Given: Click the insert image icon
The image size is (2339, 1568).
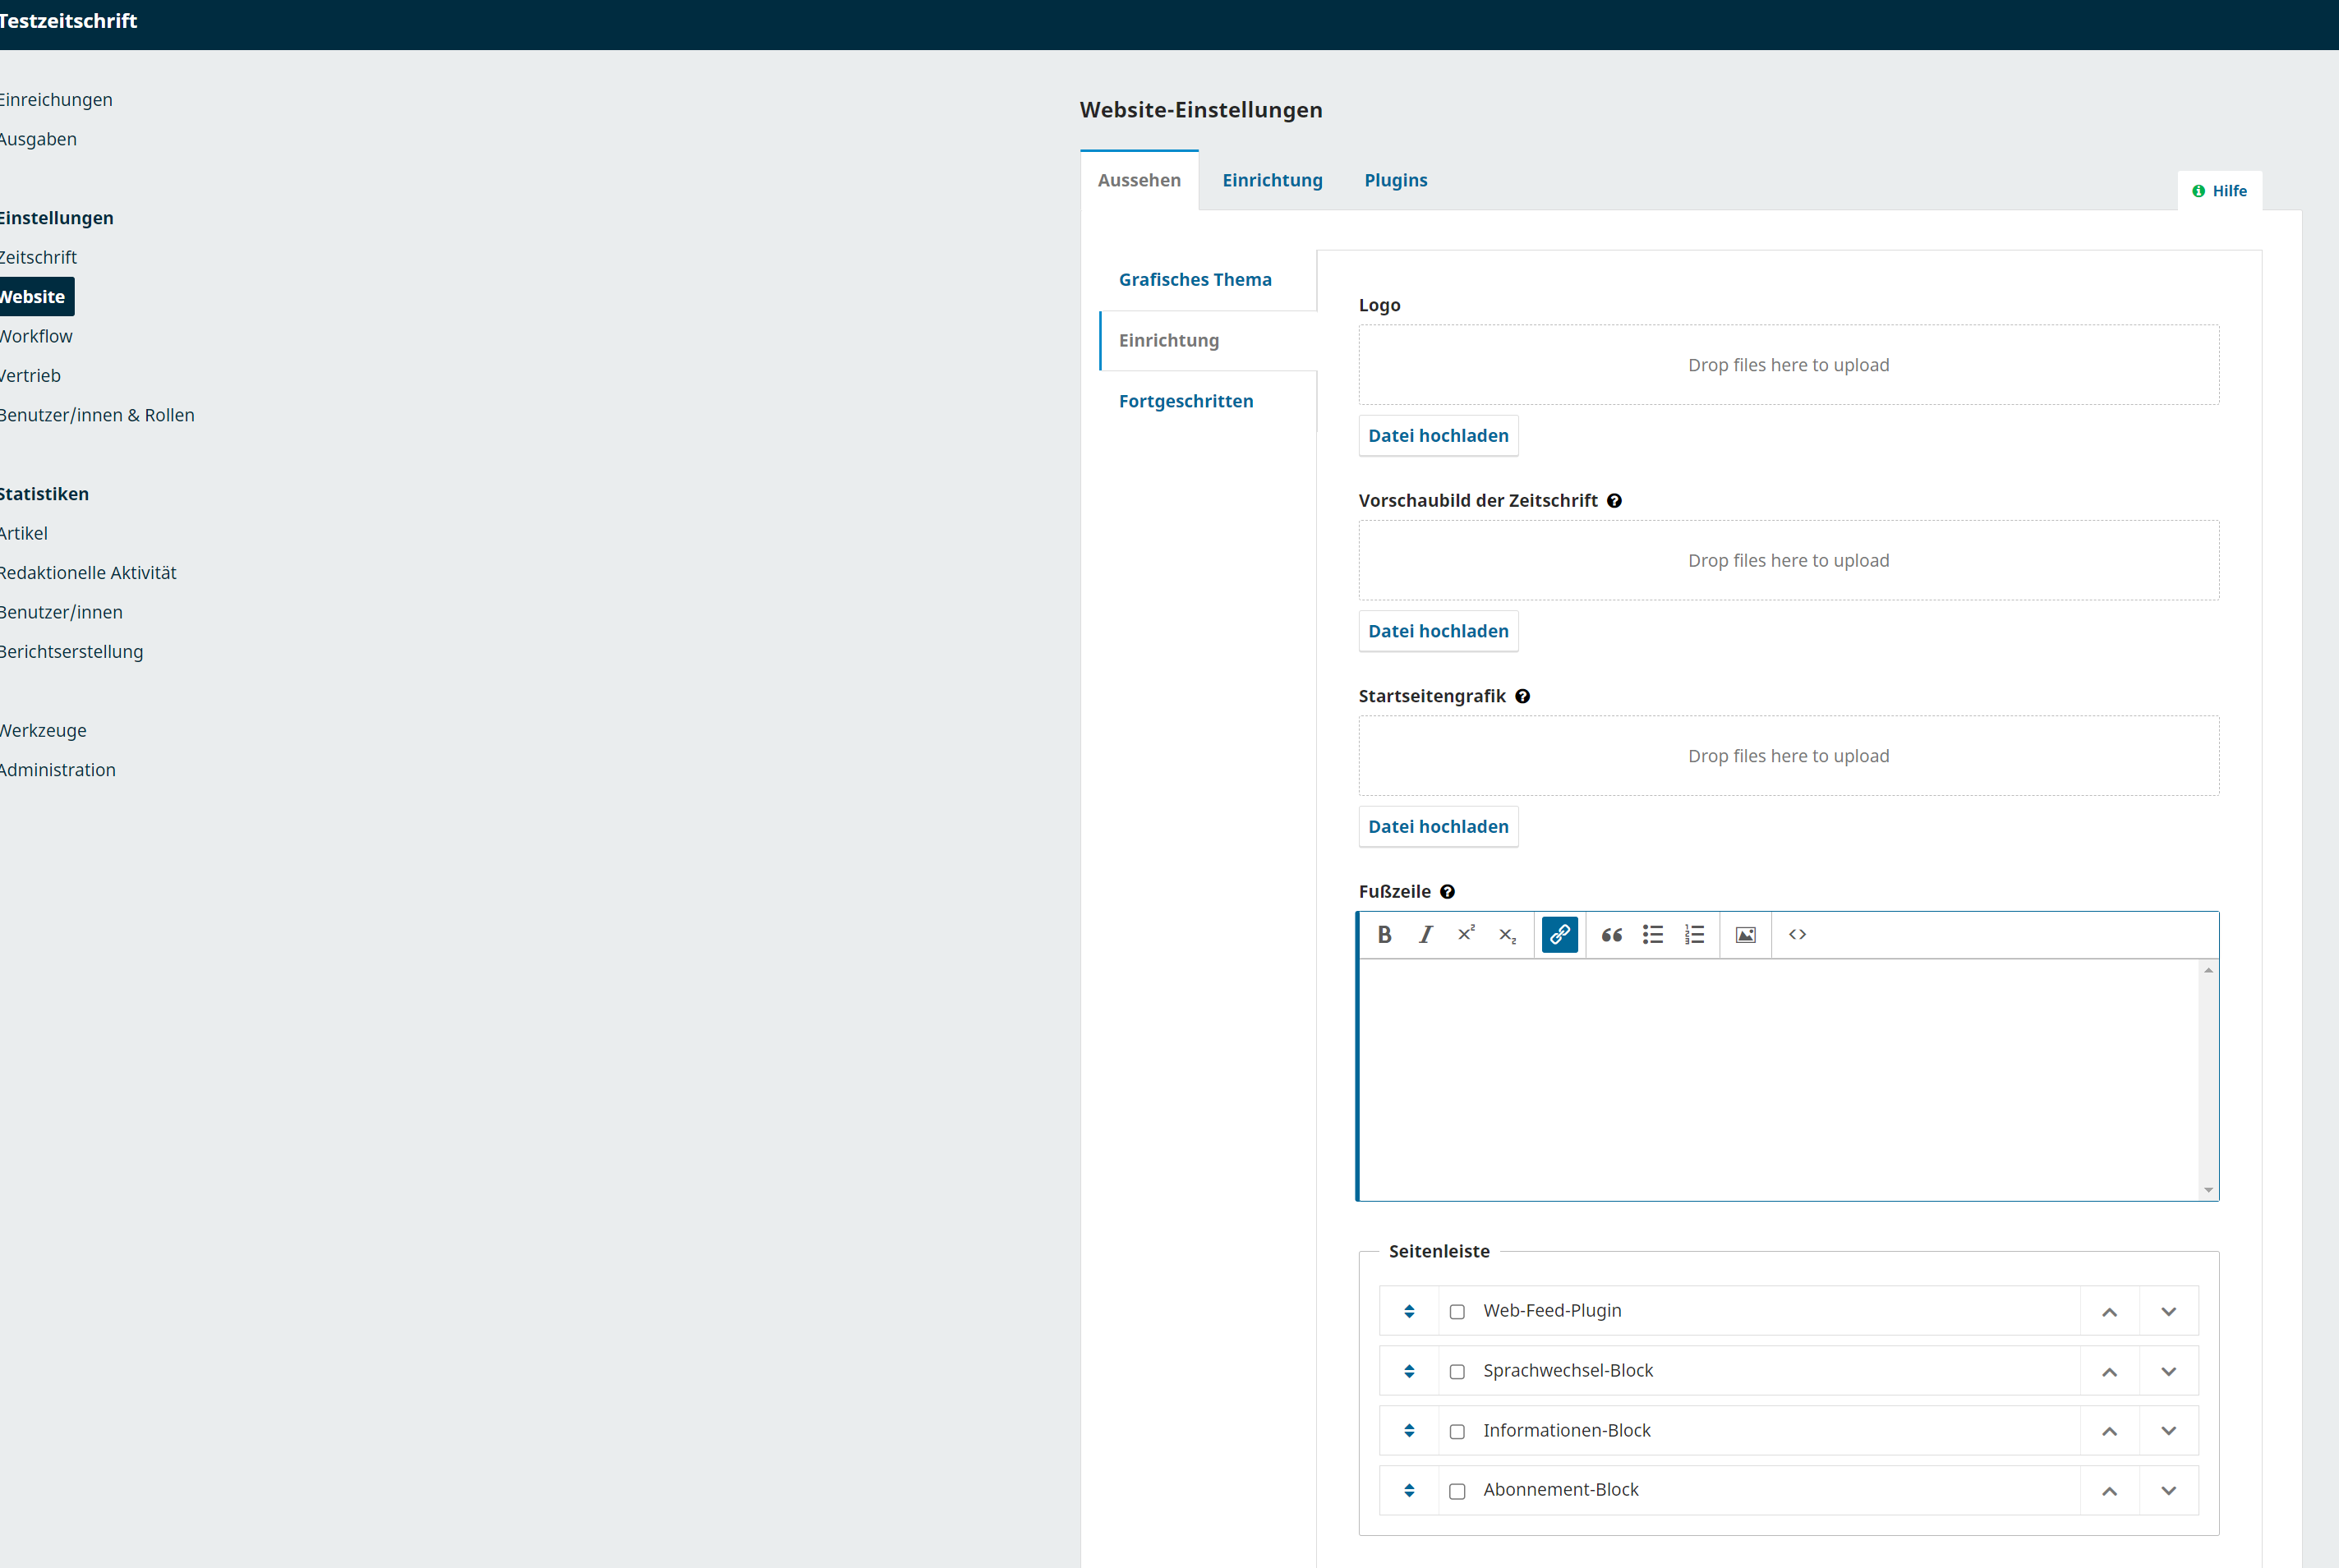Looking at the screenshot, I should tap(1745, 934).
